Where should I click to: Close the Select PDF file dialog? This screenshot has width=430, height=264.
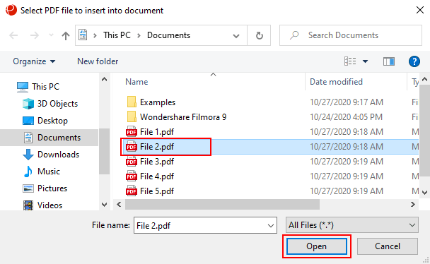(420, 10)
